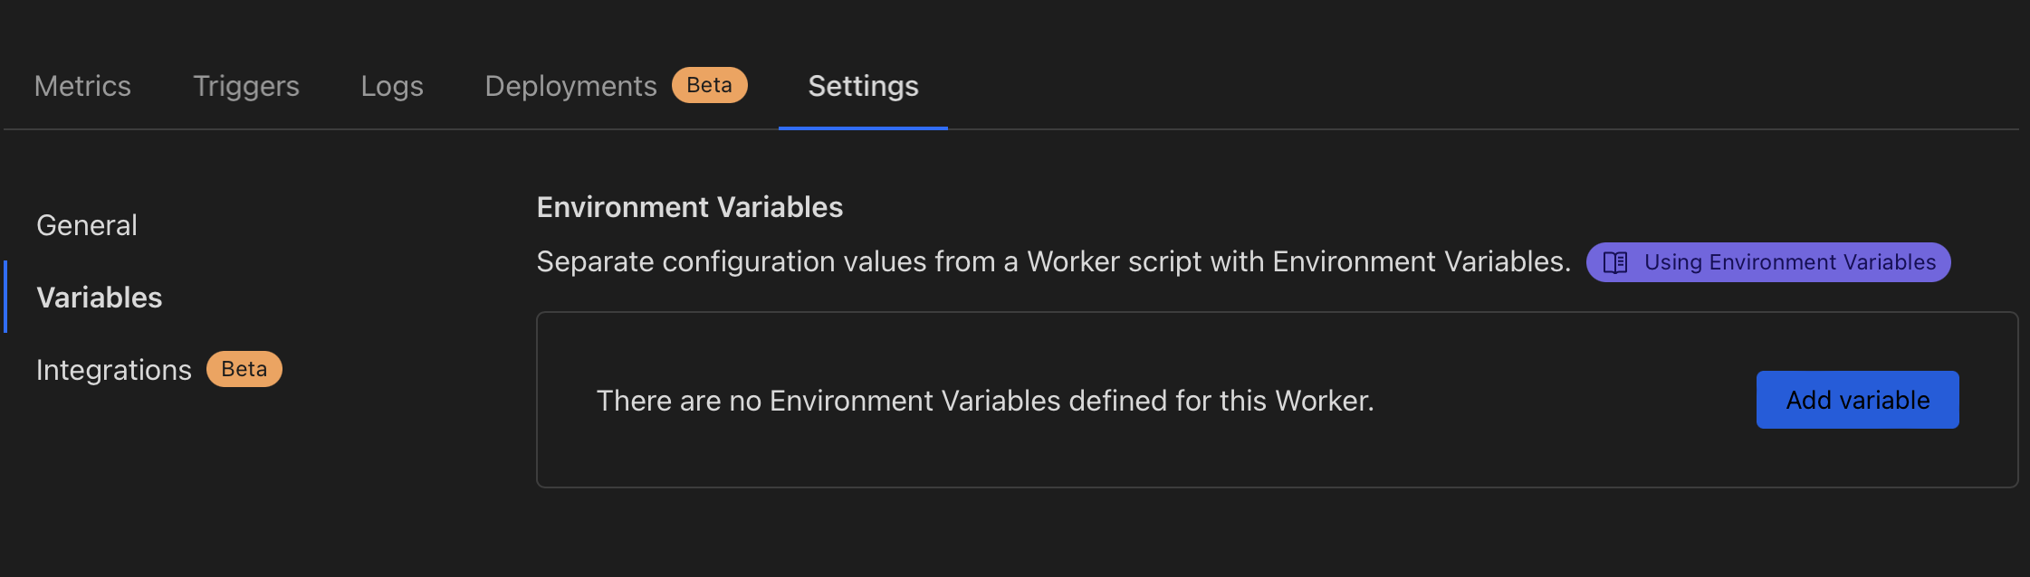Click the 'Separate configuration values' description text
The image size is (2030, 577).
(x=1053, y=261)
